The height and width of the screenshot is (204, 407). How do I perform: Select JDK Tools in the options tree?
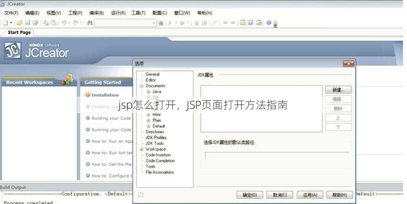click(154, 143)
